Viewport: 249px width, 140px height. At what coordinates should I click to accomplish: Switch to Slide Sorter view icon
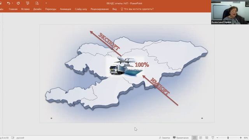(x=201, y=138)
